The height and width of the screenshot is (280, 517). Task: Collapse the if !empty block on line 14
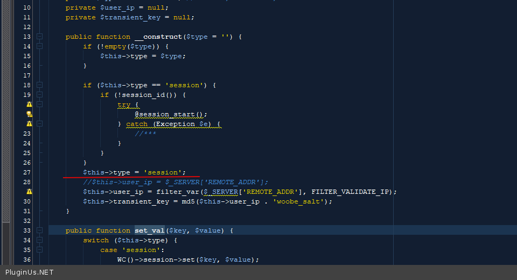(x=39, y=46)
